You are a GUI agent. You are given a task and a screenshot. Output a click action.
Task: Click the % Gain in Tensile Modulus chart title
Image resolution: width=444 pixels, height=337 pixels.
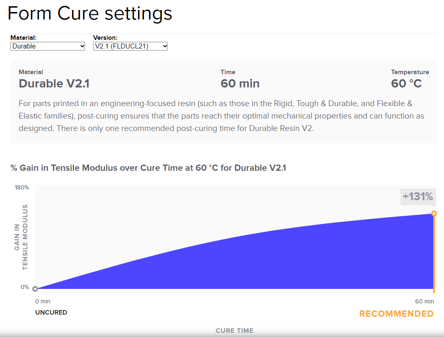point(148,168)
